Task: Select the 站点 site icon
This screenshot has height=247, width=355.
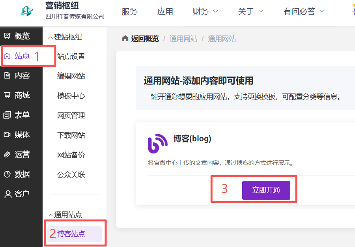Action: point(7,56)
